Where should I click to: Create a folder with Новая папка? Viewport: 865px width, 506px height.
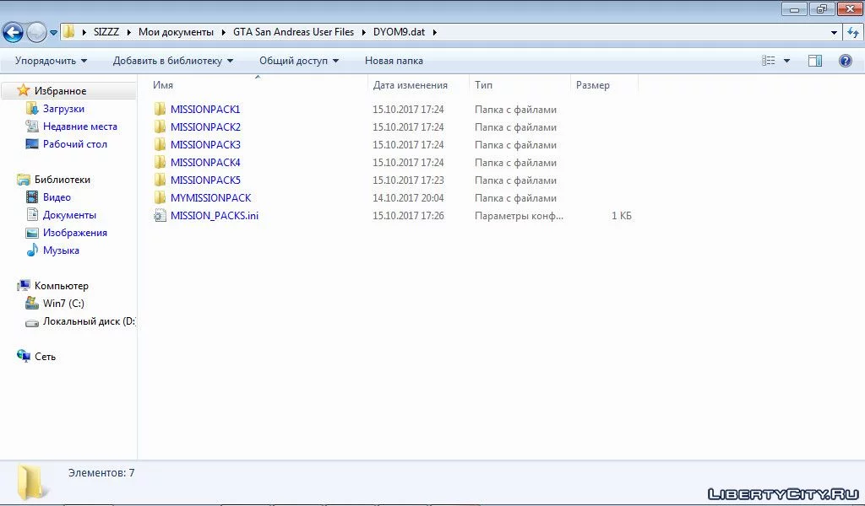[394, 61]
